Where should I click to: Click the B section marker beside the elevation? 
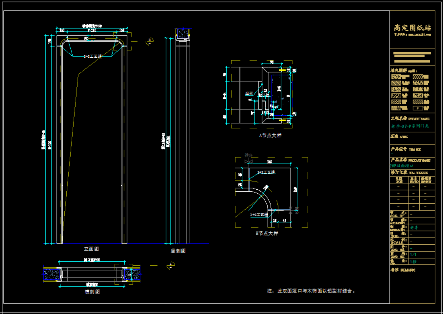pos(150,41)
